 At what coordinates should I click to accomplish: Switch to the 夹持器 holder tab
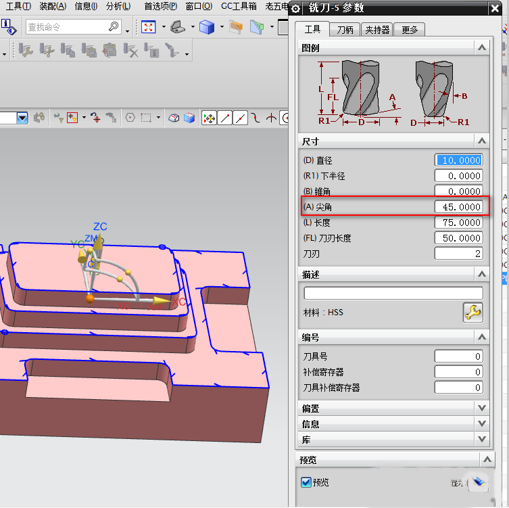(x=377, y=30)
